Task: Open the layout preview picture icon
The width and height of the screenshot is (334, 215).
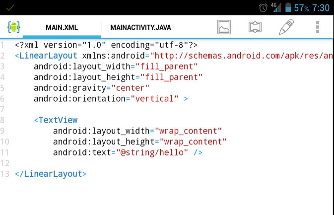Action: tap(224, 27)
